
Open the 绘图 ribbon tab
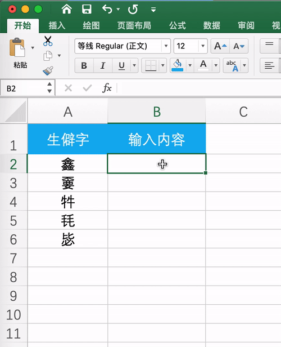point(91,26)
